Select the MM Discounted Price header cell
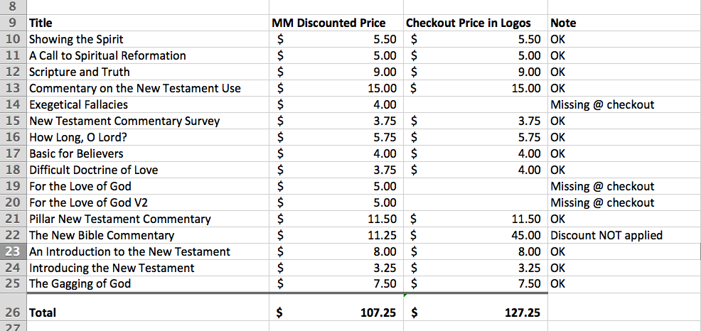This screenshot has width=701, height=331. pos(336,23)
